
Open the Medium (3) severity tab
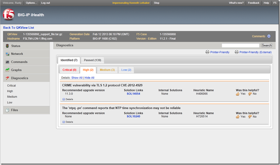[x=107, y=70]
